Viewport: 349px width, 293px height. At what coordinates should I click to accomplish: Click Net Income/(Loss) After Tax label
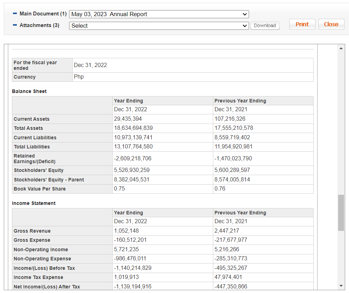coord(47,287)
